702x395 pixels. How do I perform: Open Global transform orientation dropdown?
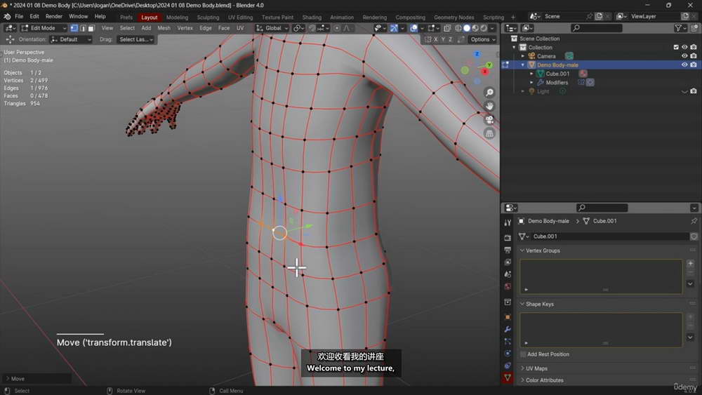pos(272,28)
